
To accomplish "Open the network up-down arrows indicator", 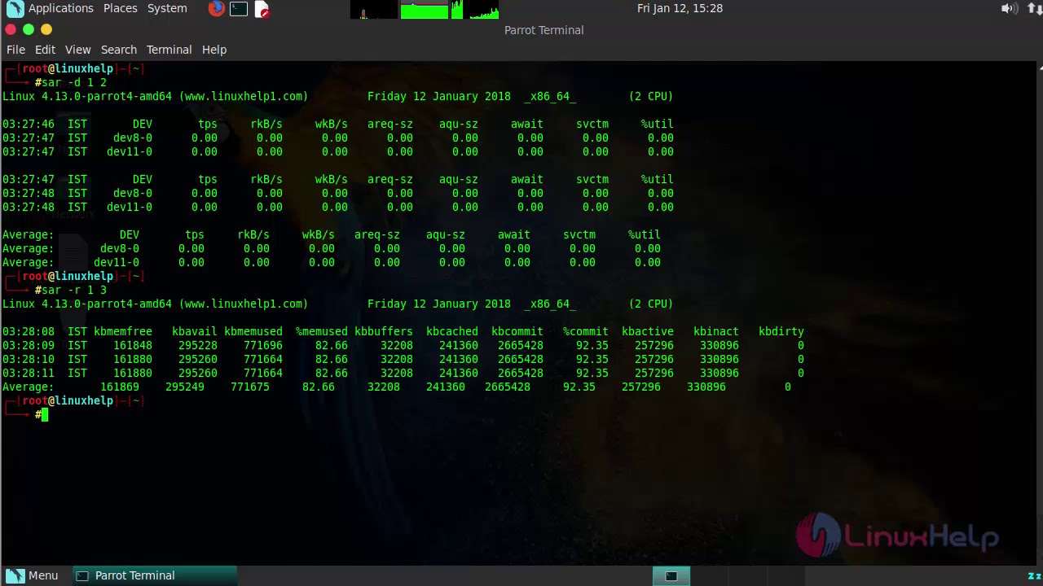I will pos(1034,8).
